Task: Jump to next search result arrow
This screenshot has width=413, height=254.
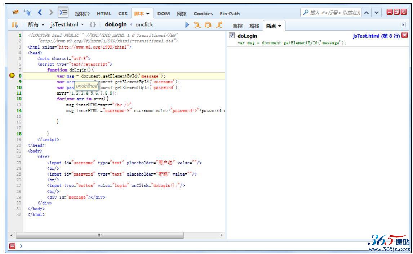Action: 377,12
